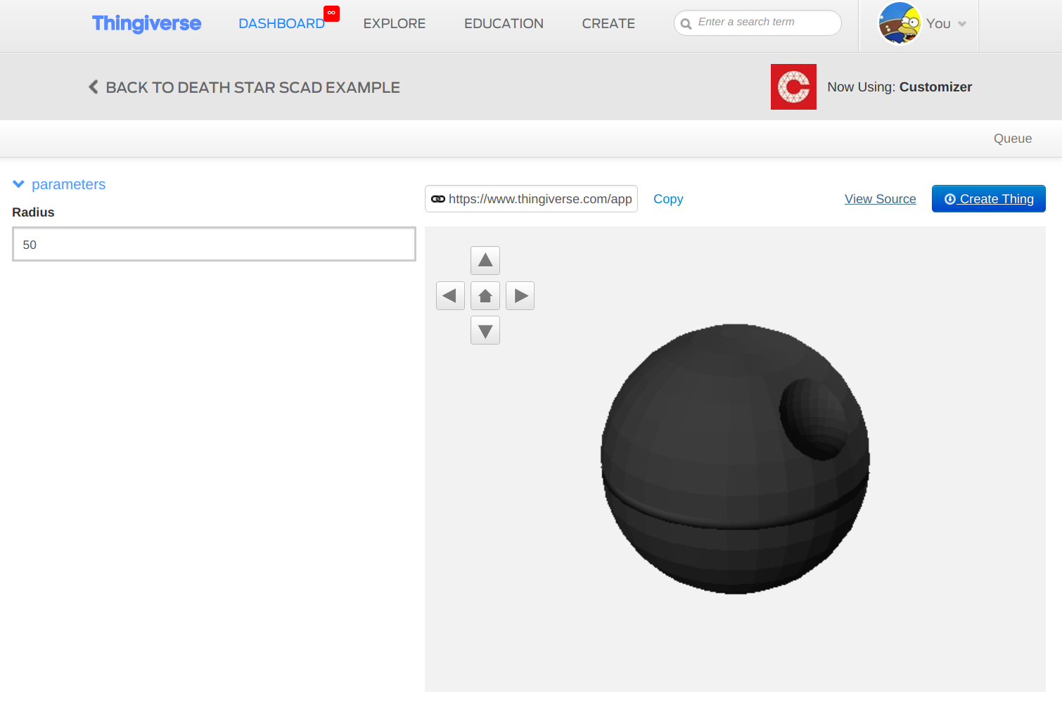Copy the customizer share URL
The image size is (1062, 727).
[668, 199]
